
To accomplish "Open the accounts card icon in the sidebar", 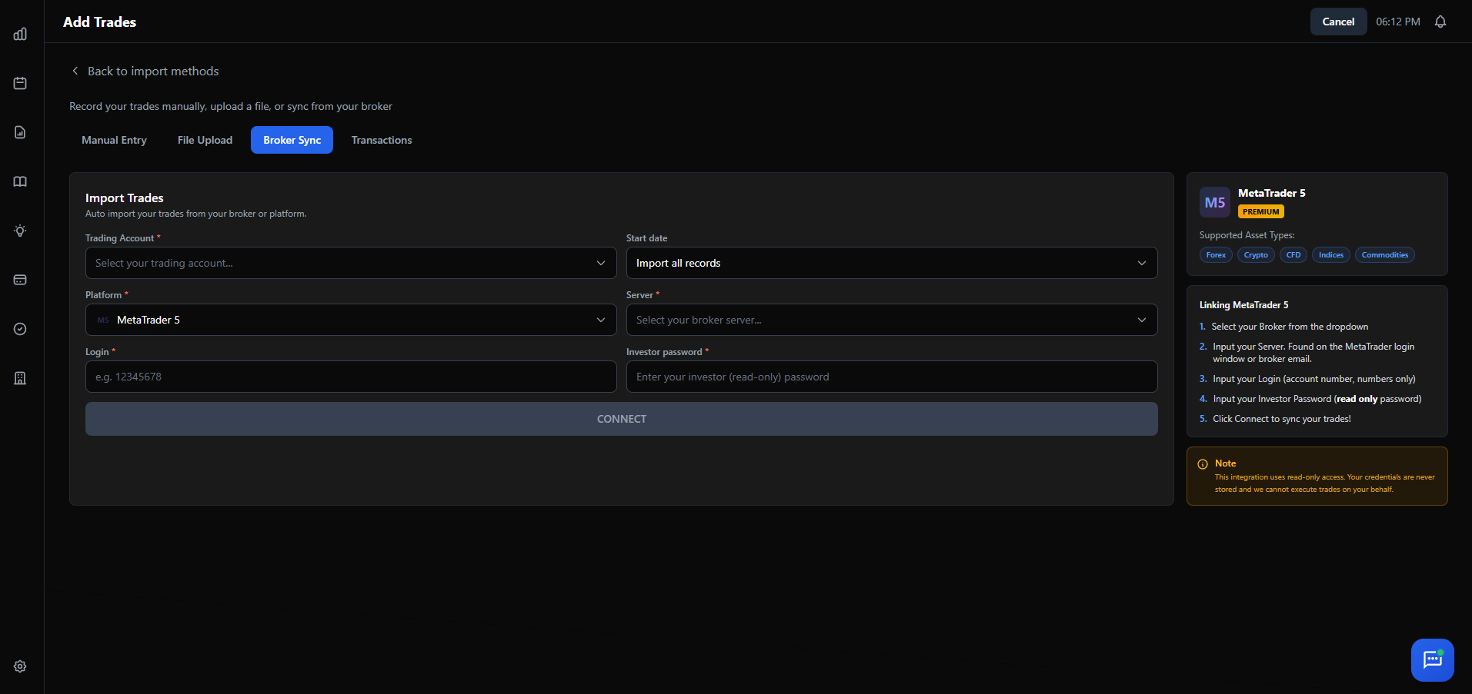I will pyautogui.click(x=19, y=280).
